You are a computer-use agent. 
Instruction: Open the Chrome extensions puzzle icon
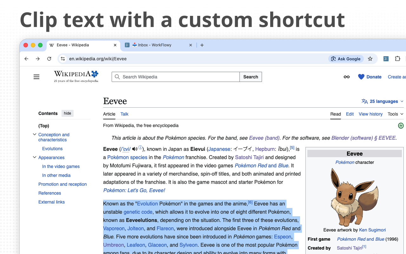[x=397, y=59]
